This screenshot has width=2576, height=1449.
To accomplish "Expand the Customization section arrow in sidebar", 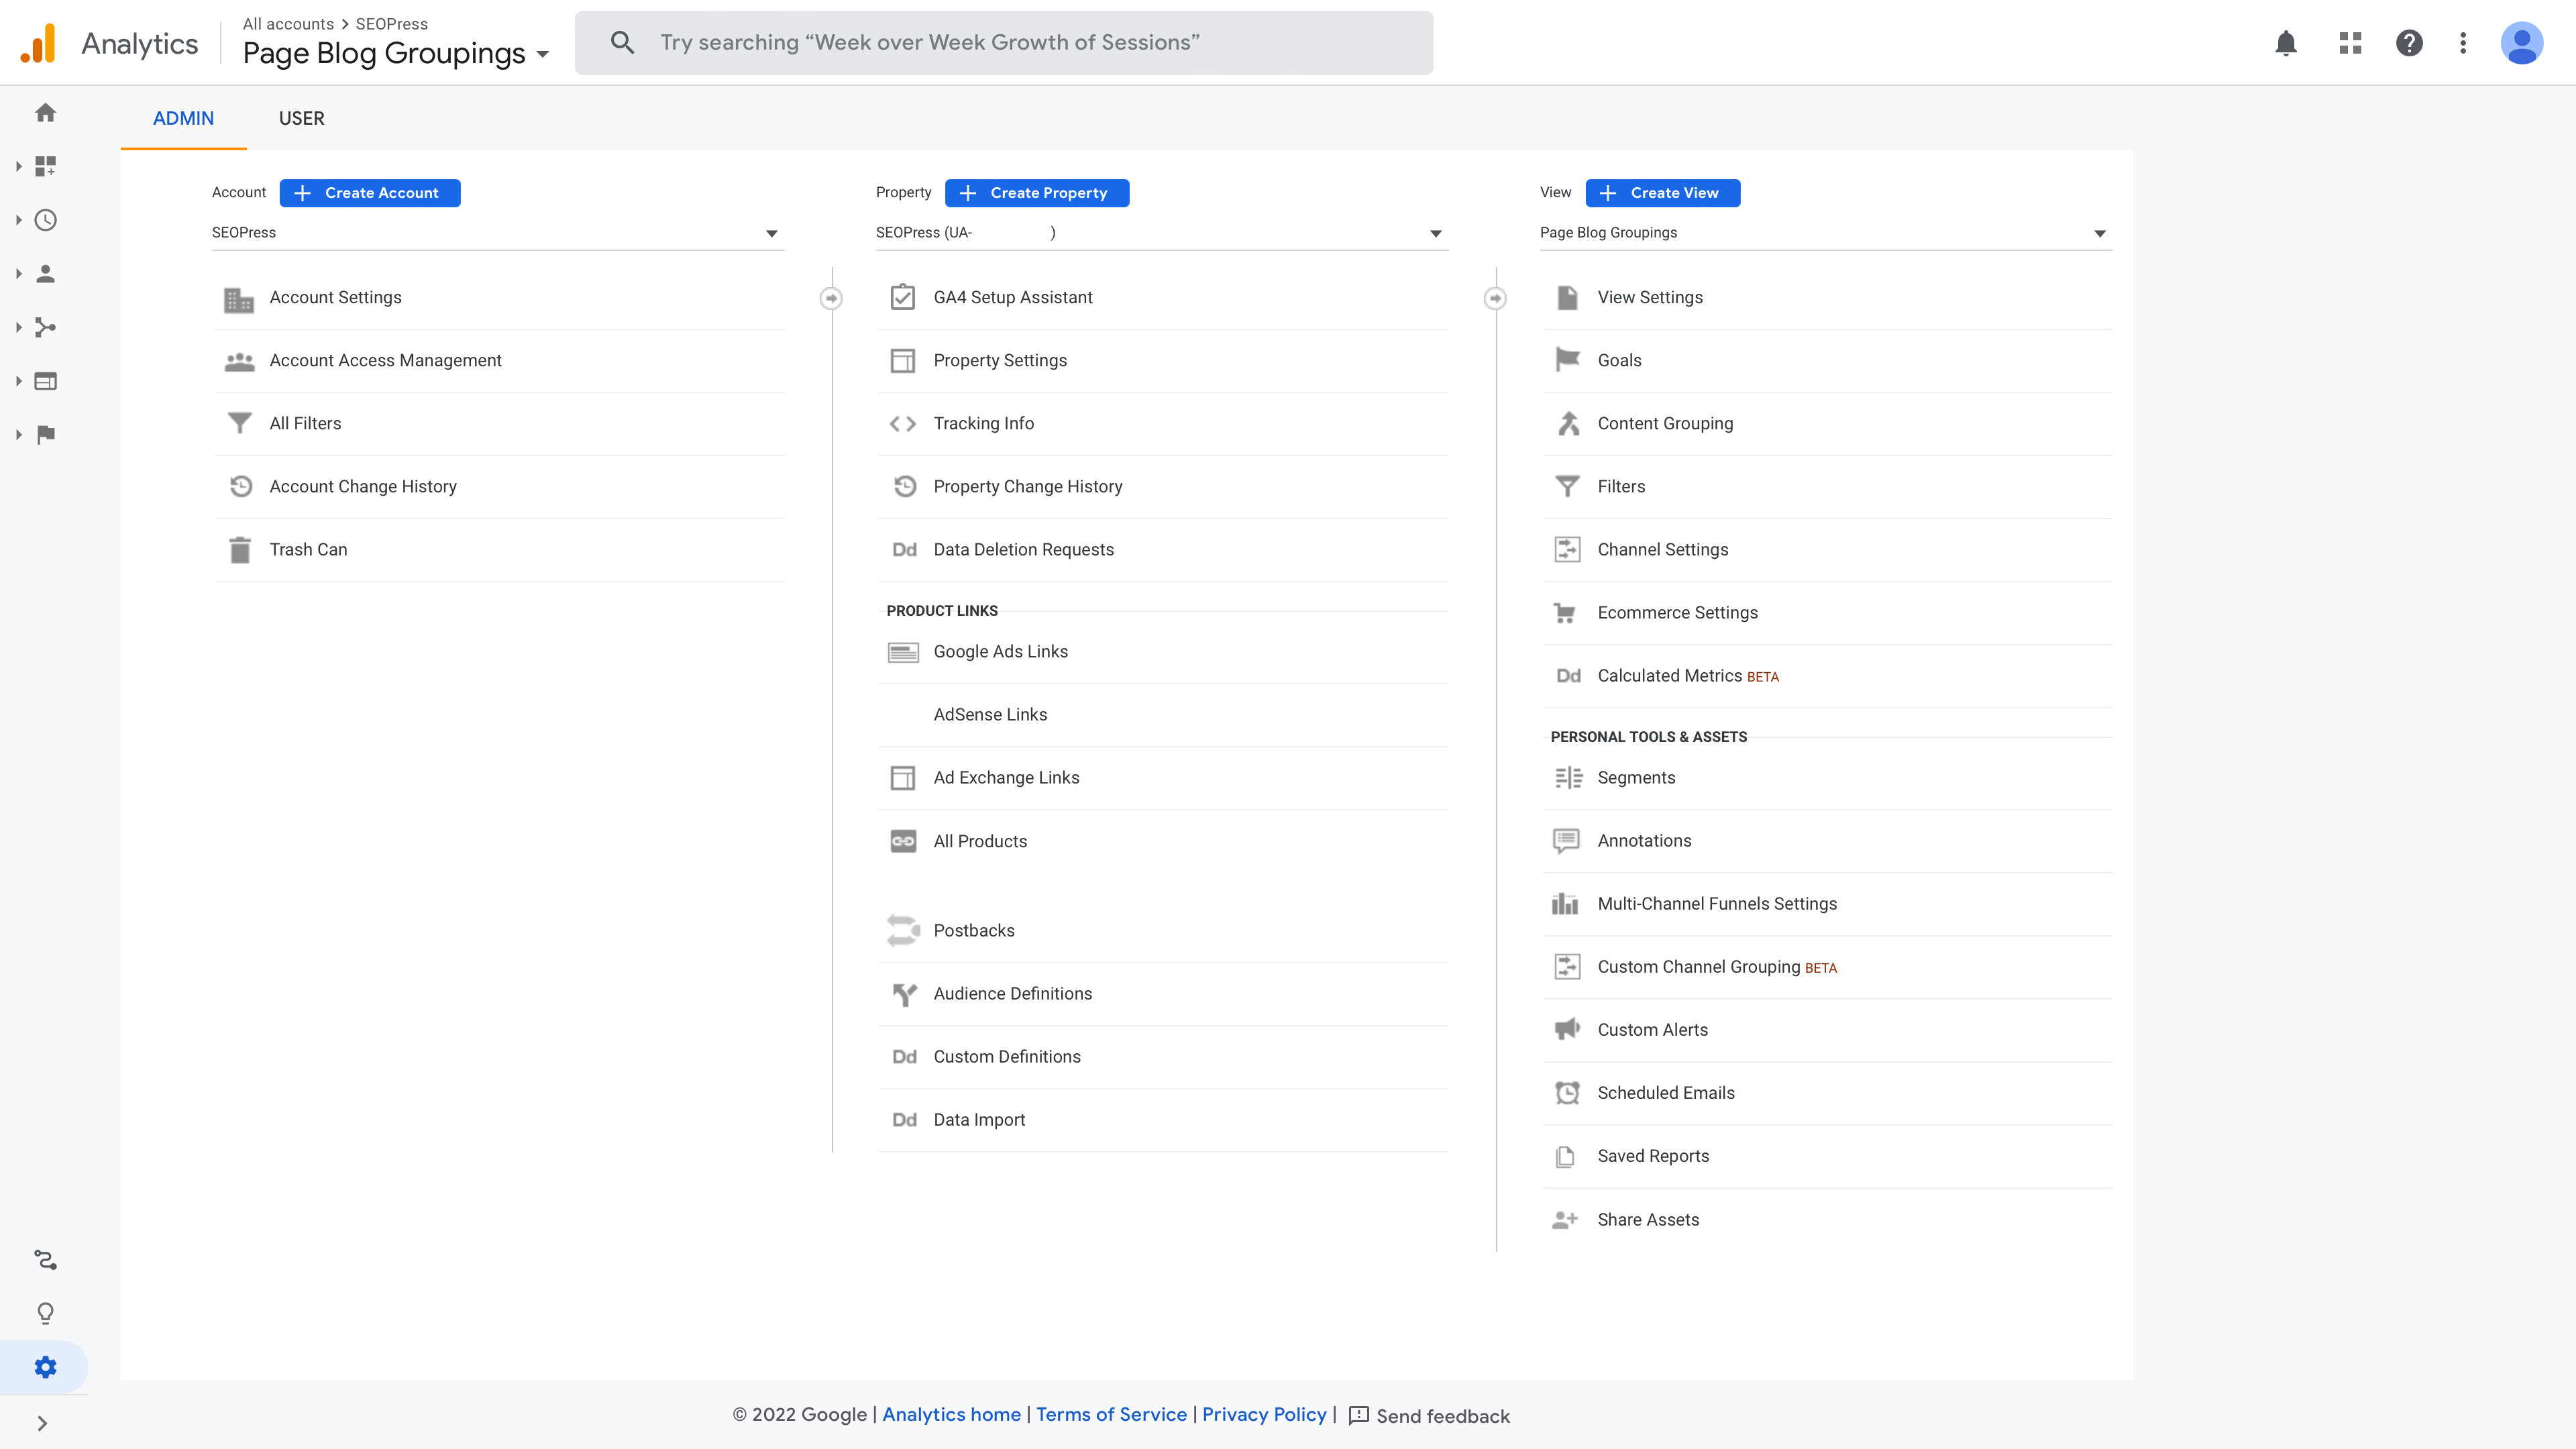I will pos(18,166).
